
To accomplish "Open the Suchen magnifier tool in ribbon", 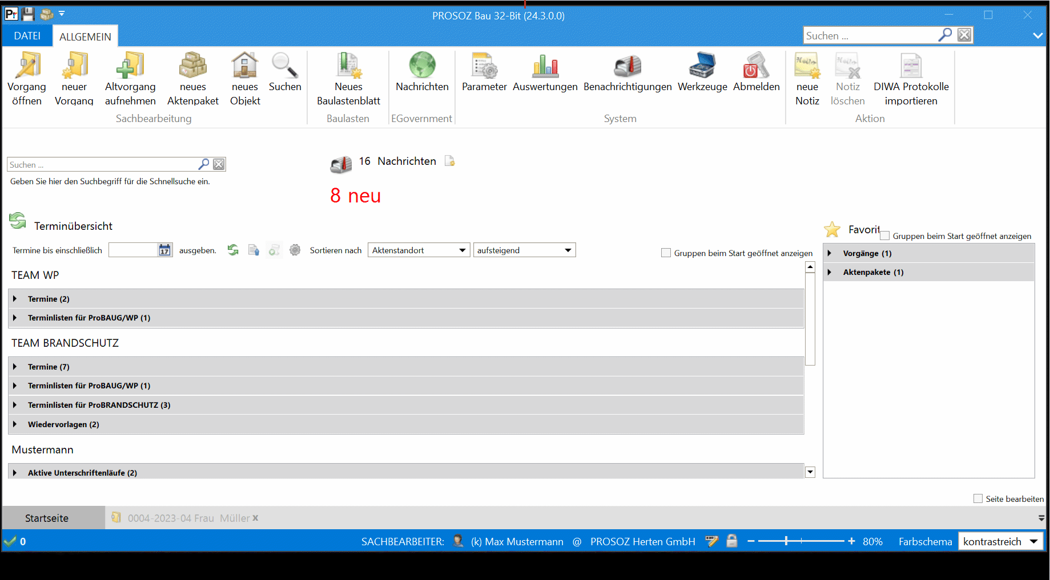I will 285,72.
